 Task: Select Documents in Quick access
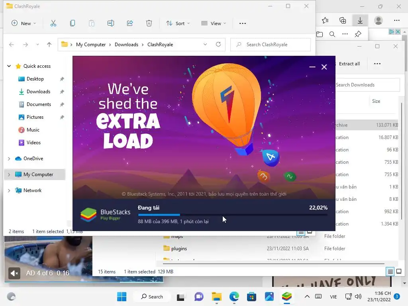(x=39, y=104)
